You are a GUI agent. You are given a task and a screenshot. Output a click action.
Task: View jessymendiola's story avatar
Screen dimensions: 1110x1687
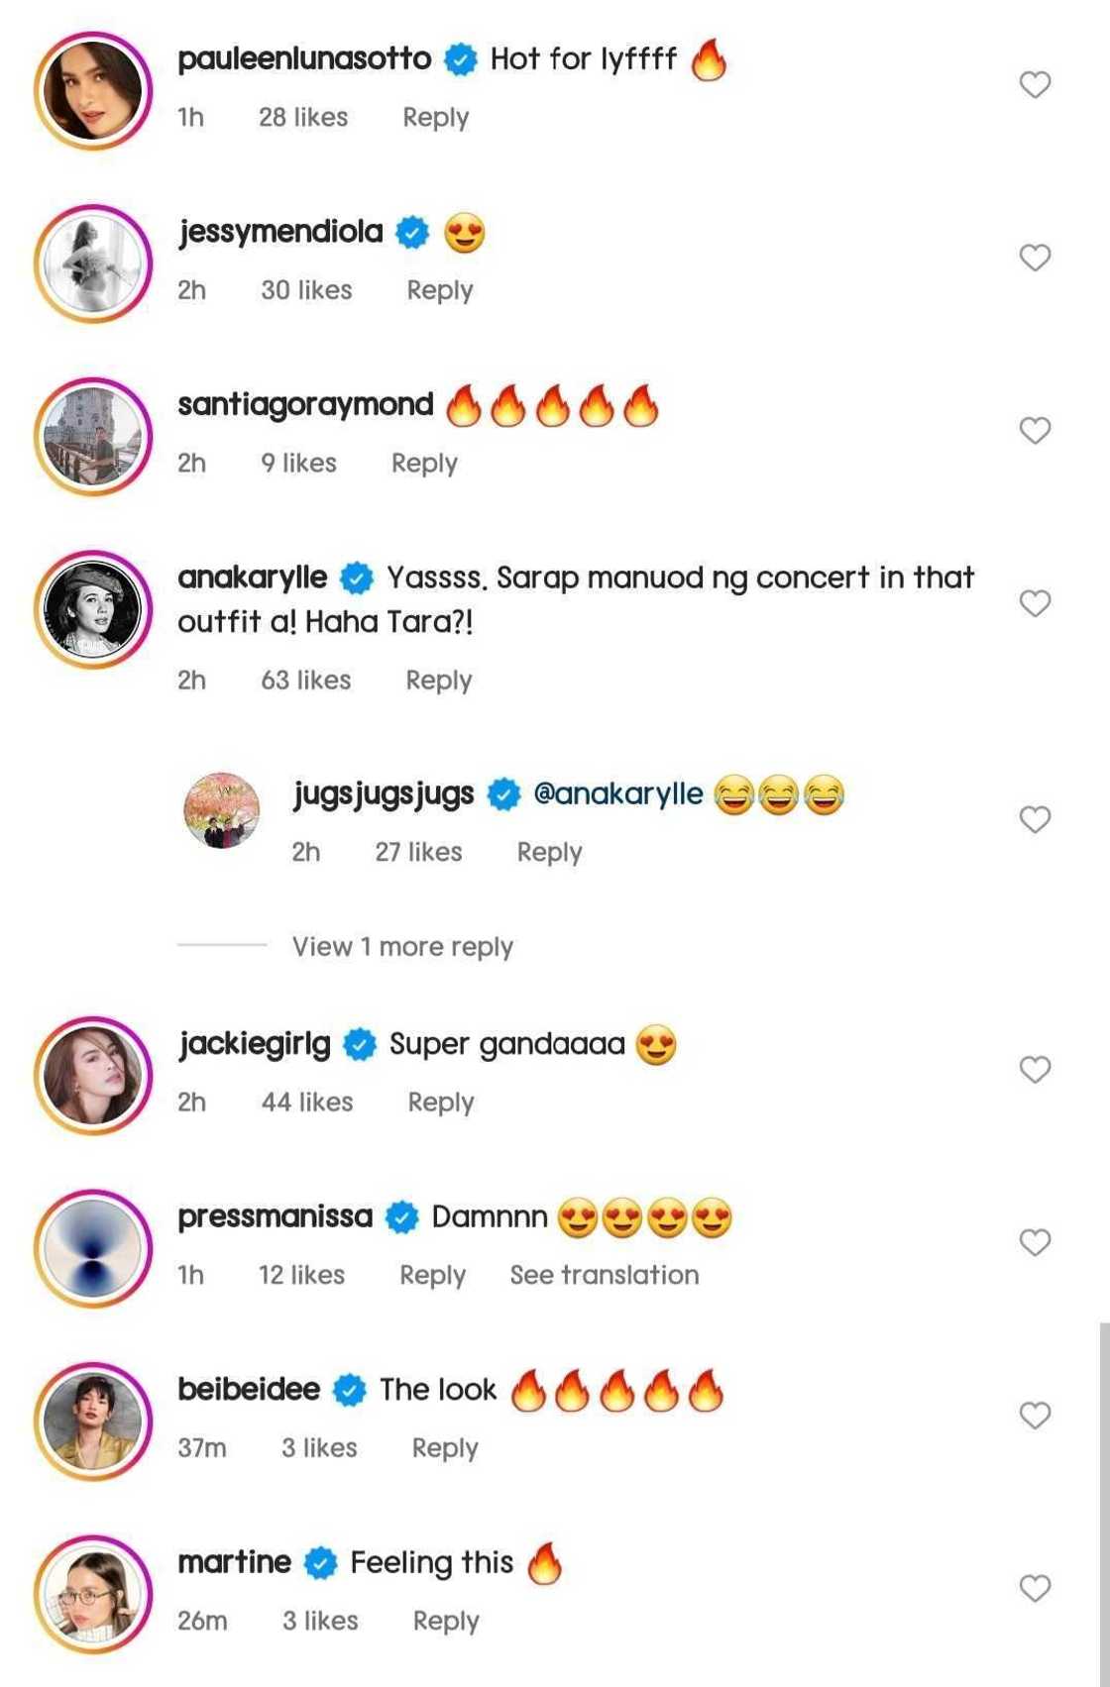(93, 264)
